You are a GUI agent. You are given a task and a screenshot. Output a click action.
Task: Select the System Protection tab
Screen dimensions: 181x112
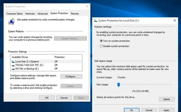point(59,13)
